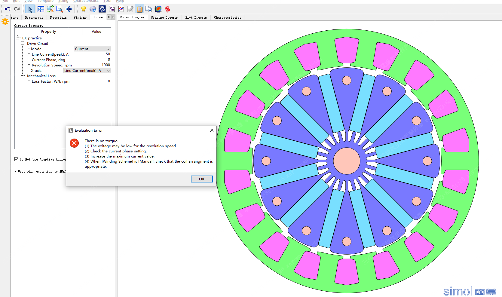Open the Characteristics view tab
This screenshot has height=297, width=502.
228,17
